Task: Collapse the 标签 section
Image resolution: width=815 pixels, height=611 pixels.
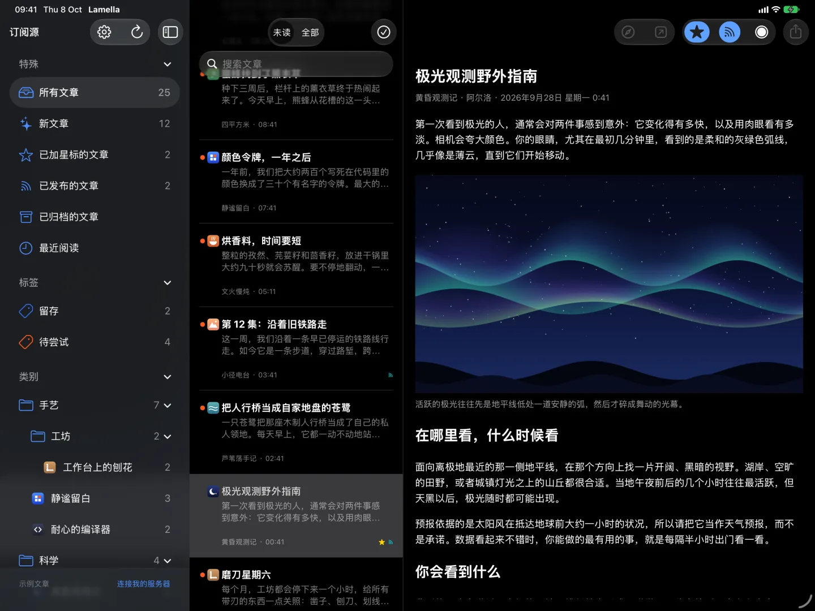Action: pyautogui.click(x=167, y=282)
